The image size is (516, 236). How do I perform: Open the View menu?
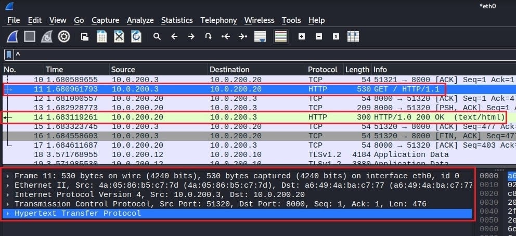tap(58, 20)
